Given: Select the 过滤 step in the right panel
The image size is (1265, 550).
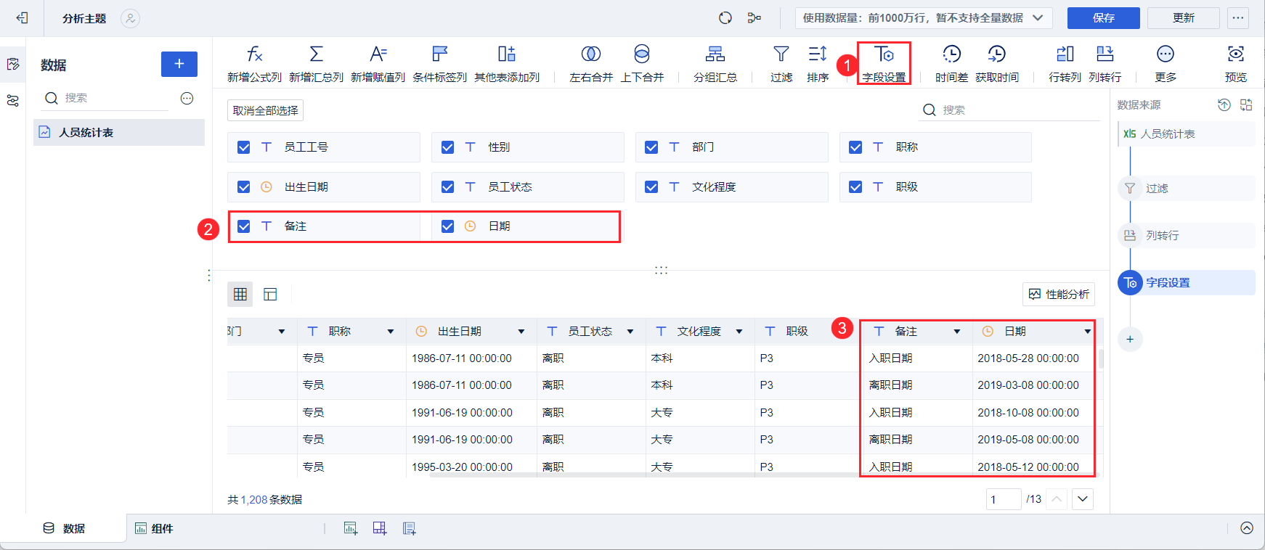Looking at the screenshot, I should click(1187, 189).
